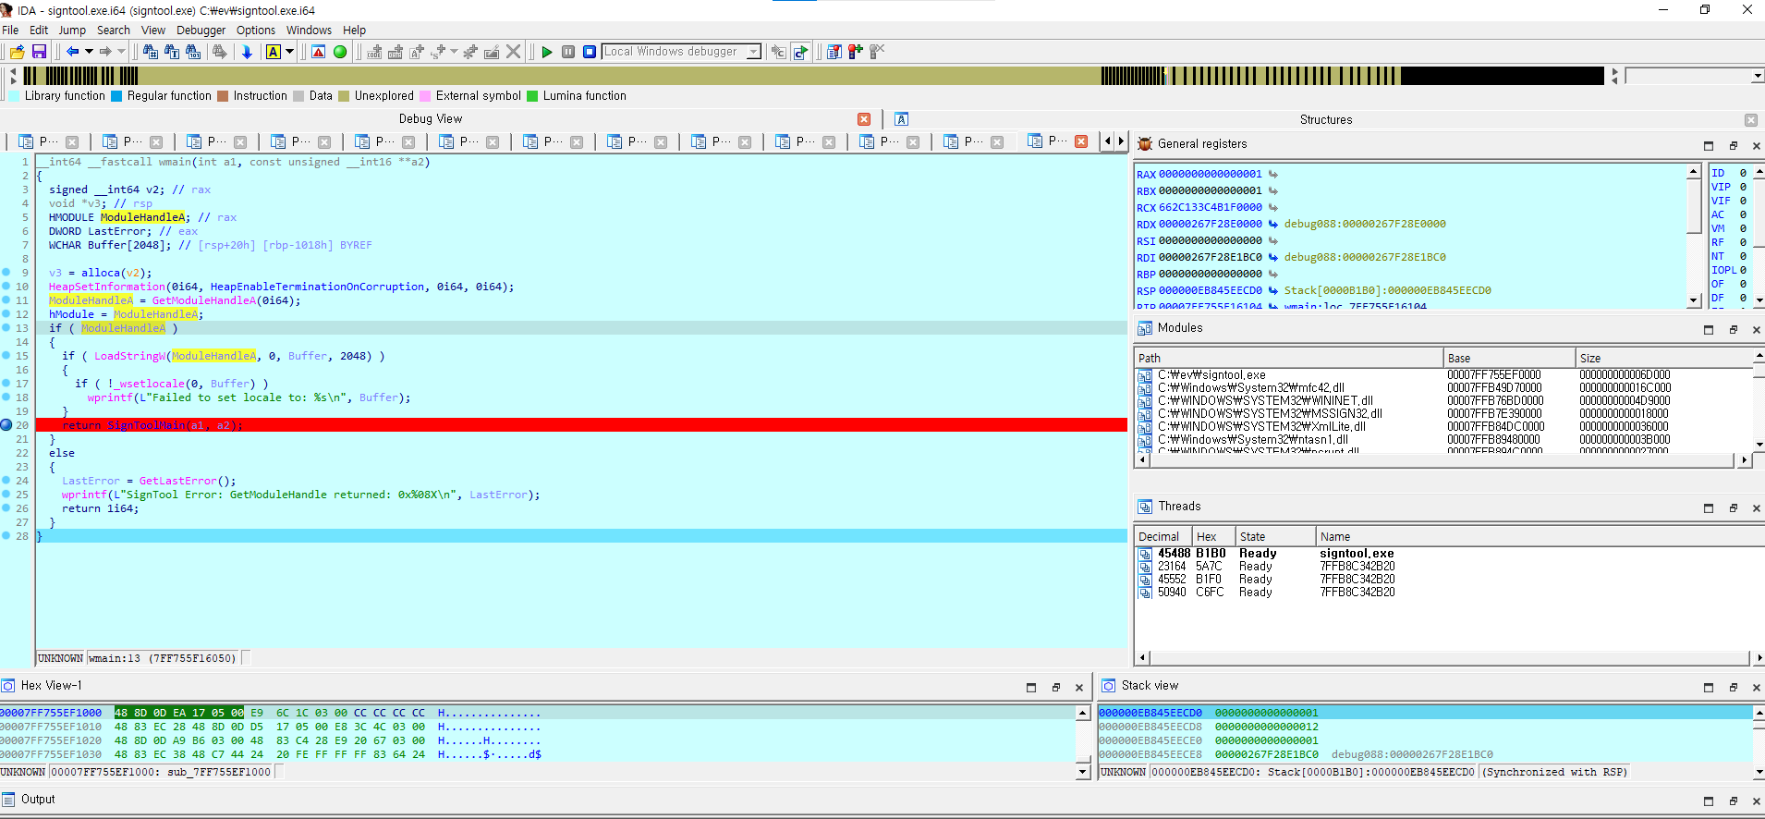Follow the jump arrow next to the RAX register
The width and height of the screenshot is (1765, 819).
click(x=1273, y=174)
